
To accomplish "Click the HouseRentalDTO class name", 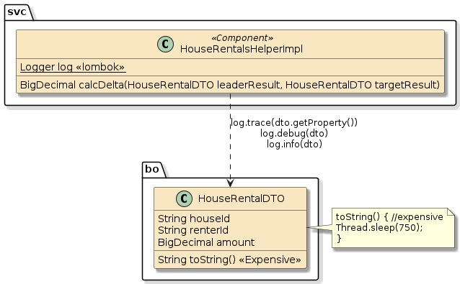I will click(x=242, y=198).
